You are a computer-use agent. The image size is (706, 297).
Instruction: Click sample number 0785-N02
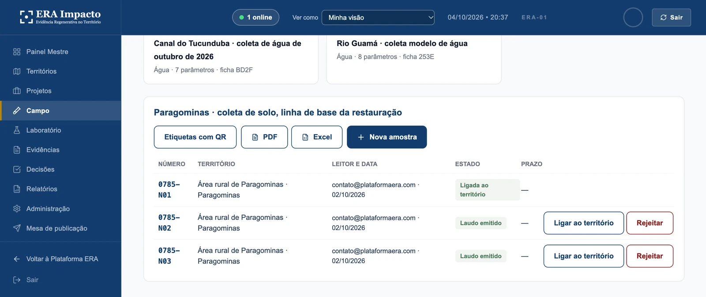click(169, 223)
